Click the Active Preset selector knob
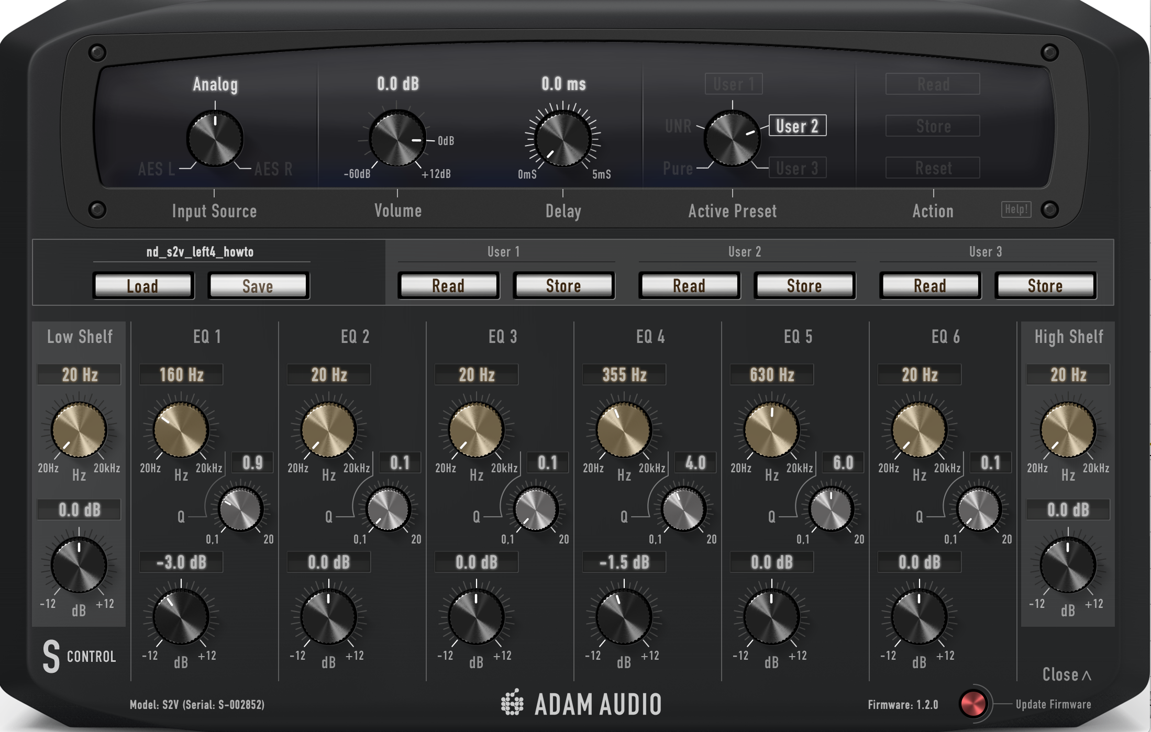1151x732 pixels. 732,139
